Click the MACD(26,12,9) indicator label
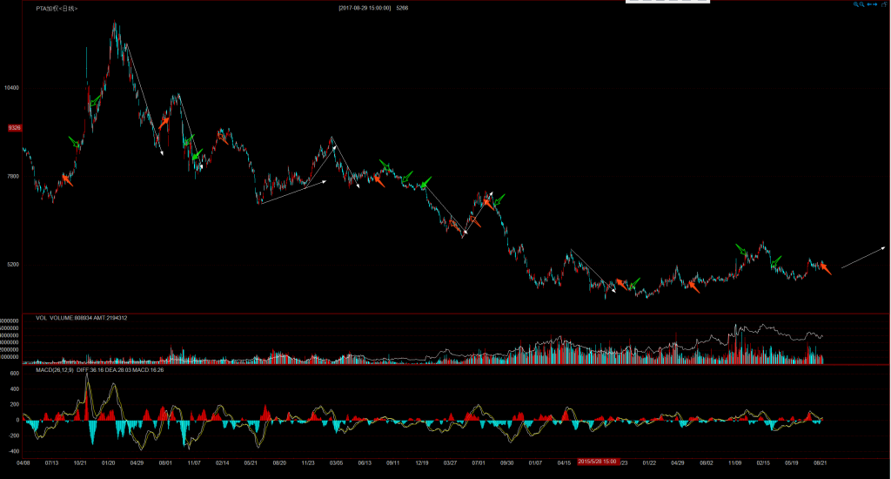Screen dimensions: 891x479 coord(55,370)
